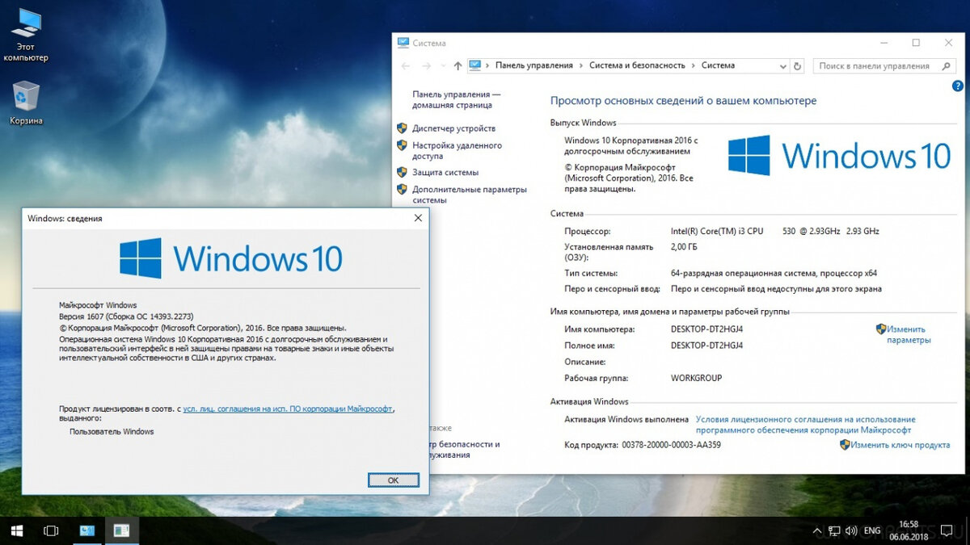Screen dimensions: 970x545
Task: Select the computer name DESKTOP-DT2HGJ4 value
Action: coord(706,329)
